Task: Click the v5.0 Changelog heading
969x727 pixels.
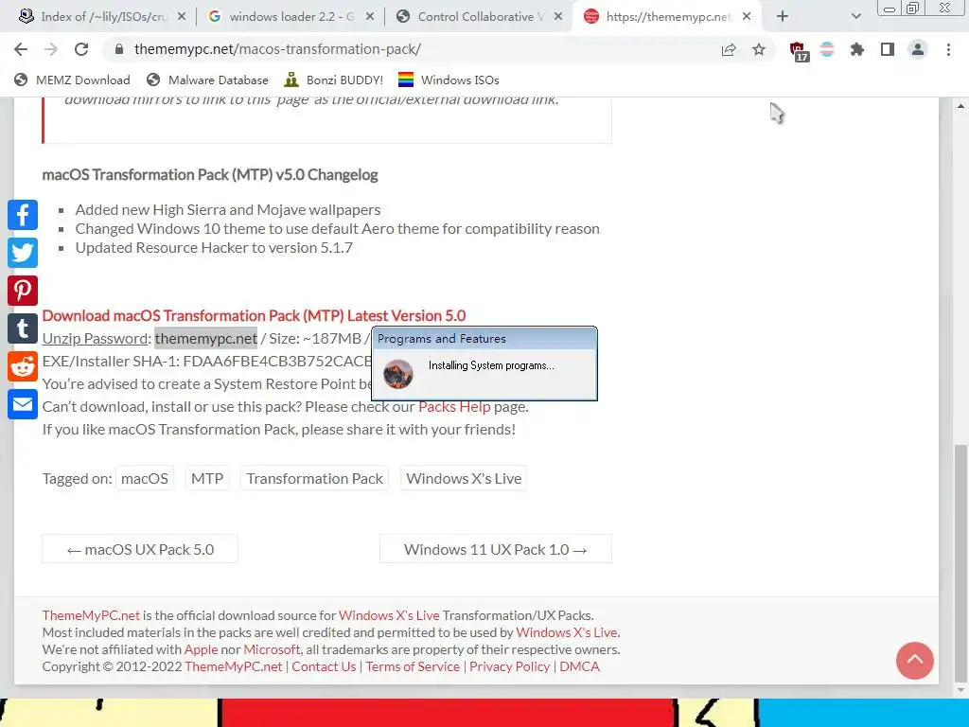Action: coord(210,175)
